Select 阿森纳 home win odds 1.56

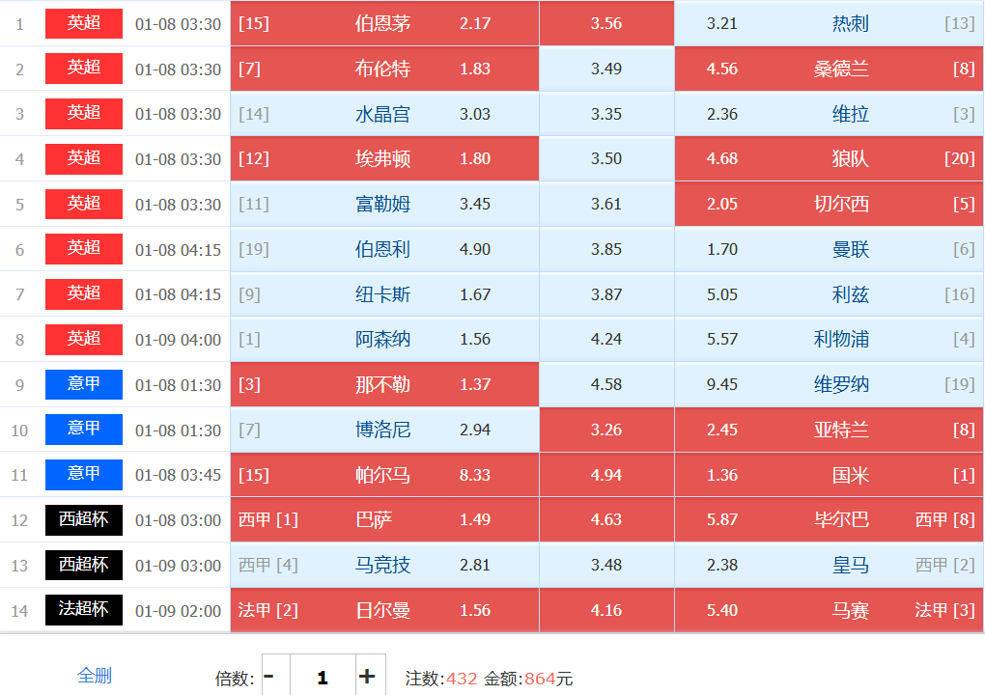pos(384,340)
